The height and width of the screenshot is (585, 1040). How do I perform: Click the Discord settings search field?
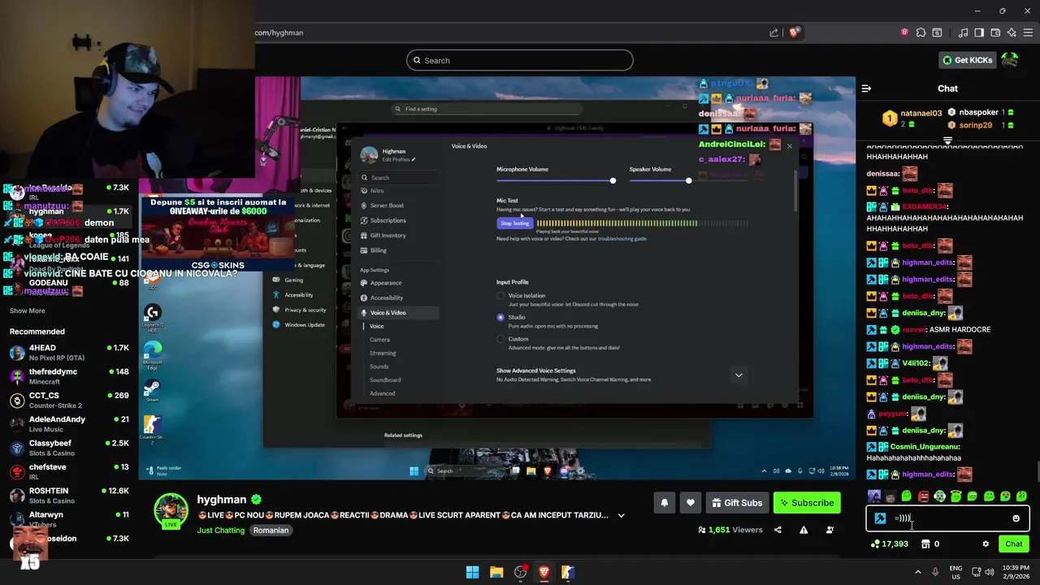coord(400,178)
